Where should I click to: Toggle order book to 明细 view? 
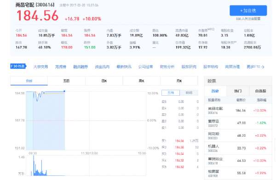tap(189, 93)
